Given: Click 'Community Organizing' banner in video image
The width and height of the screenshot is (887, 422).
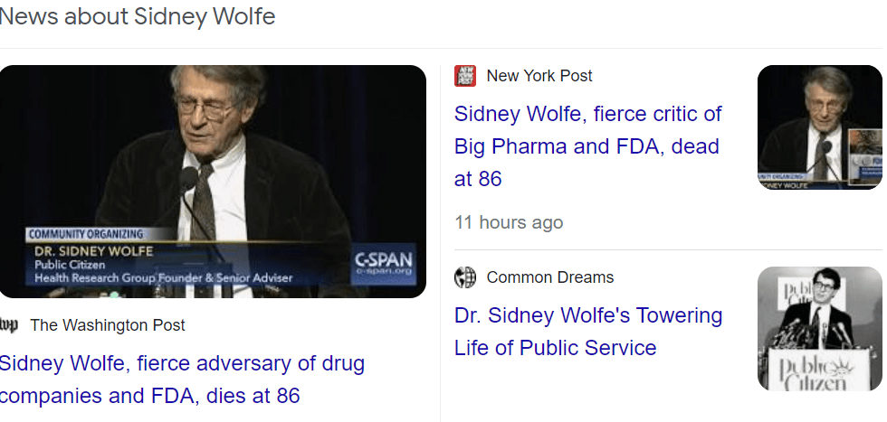Looking at the screenshot, I should [x=85, y=234].
